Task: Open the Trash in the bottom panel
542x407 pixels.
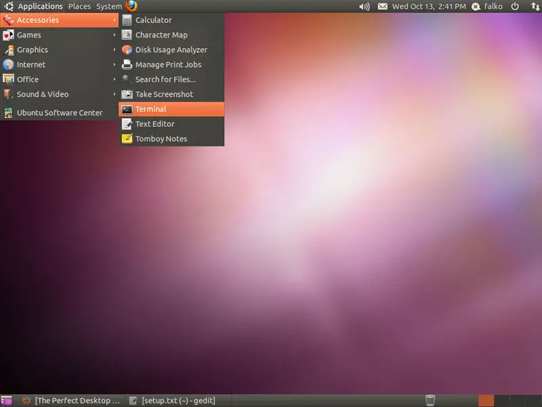Action: pyautogui.click(x=430, y=400)
